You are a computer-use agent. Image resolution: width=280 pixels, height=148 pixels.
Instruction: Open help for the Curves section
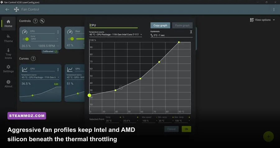click(x=33, y=59)
